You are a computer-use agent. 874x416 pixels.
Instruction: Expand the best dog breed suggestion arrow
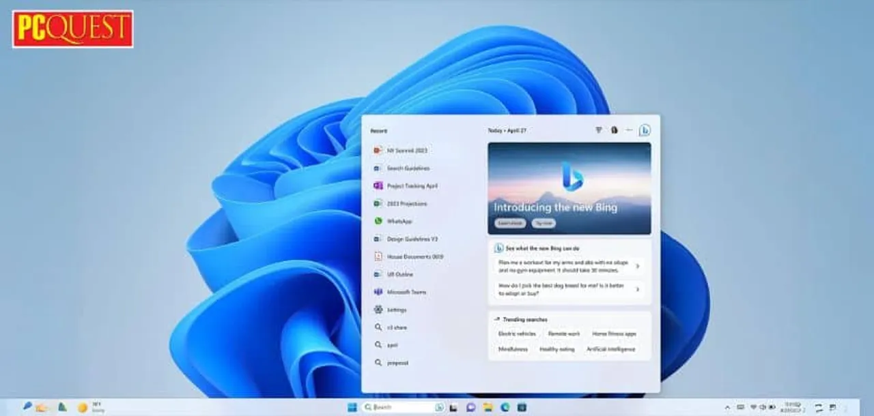click(637, 290)
